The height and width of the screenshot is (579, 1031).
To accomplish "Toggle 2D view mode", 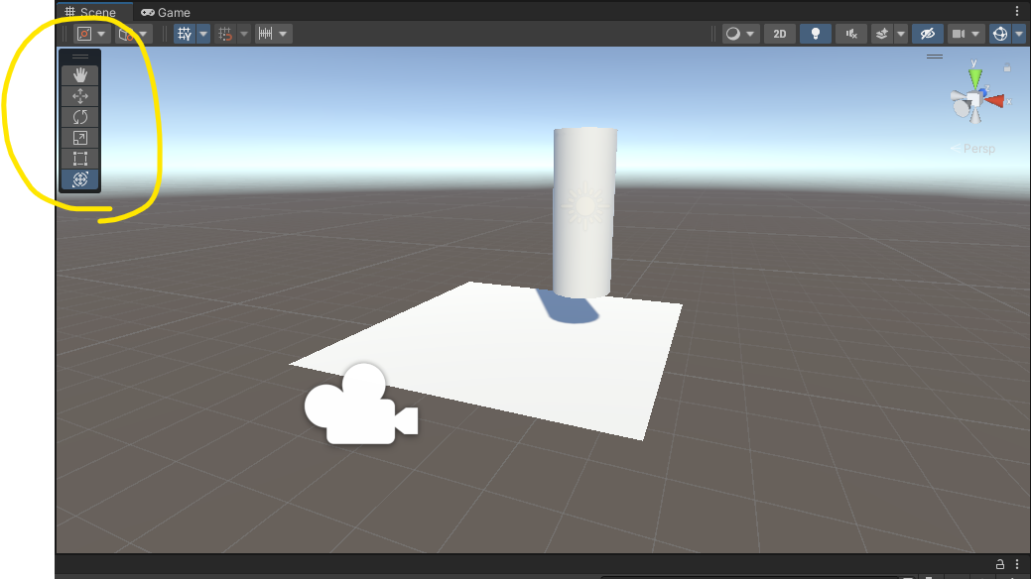I will [779, 34].
